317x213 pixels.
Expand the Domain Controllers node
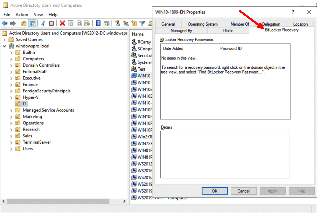pos(11,65)
